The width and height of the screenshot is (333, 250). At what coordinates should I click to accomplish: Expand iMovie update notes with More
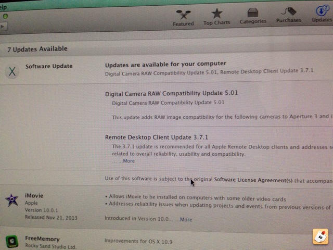186,220
